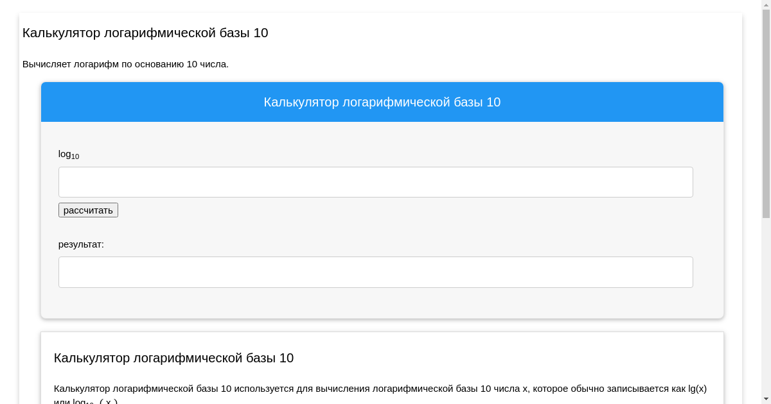Image resolution: width=771 pixels, height=404 pixels.
Task: Click the scrollbar down arrow
Action: pyautogui.click(x=765, y=400)
